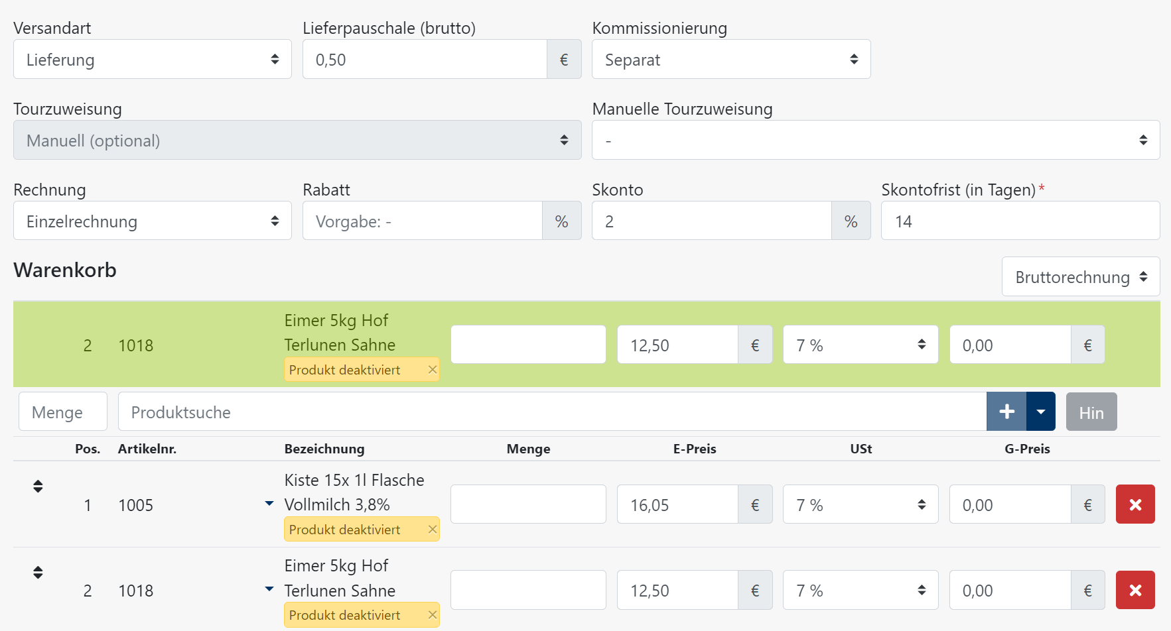Click the Hin button
The width and height of the screenshot is (1171, 631).
[1091, 412]
